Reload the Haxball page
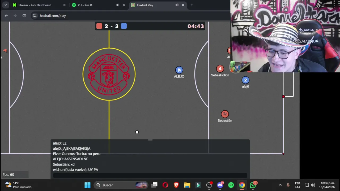The width and height of the screenshot is (340, 191). point(24,16)
